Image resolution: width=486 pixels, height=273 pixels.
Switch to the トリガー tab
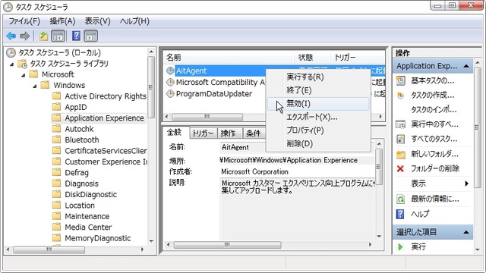[203, 133]
